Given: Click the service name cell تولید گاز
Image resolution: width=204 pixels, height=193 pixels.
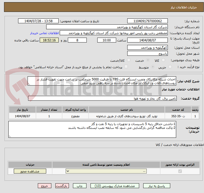Looking at the screenshot, I should 127,116.
